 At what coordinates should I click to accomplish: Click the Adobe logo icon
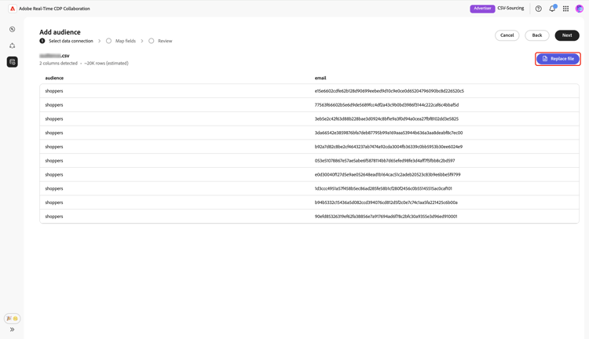pos(13,9)
